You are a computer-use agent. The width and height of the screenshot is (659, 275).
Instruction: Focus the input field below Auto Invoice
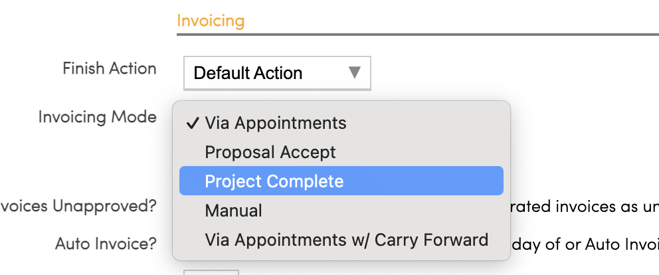click(x=211, y=271)
